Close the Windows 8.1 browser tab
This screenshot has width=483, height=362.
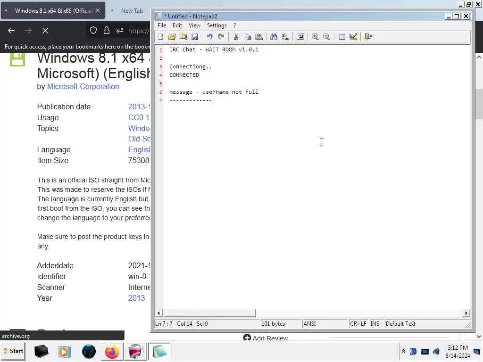[x=98, y=10]
